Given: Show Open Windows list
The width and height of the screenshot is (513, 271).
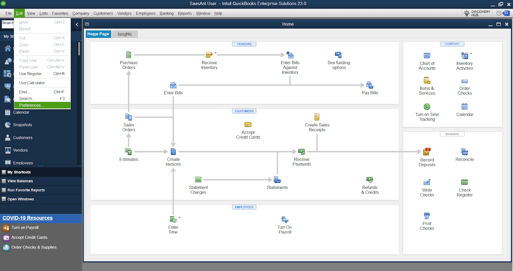Looking at the screenshot, I should (41, 199).
